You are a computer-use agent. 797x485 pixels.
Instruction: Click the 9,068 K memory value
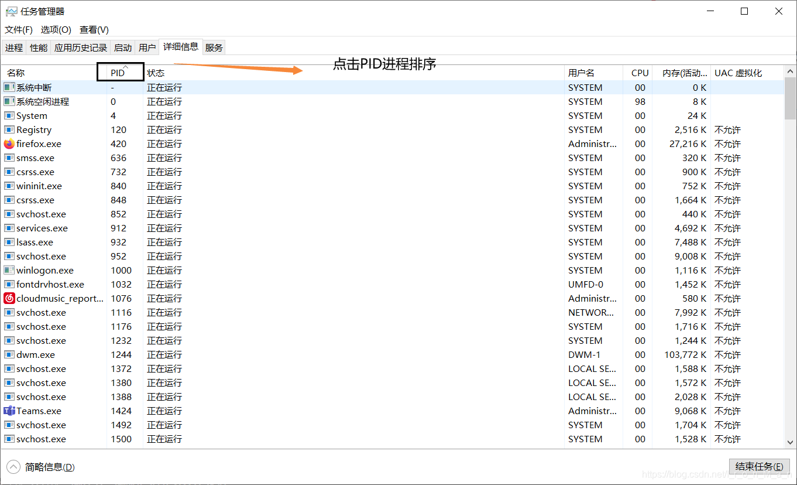click(x=690, y=411)
